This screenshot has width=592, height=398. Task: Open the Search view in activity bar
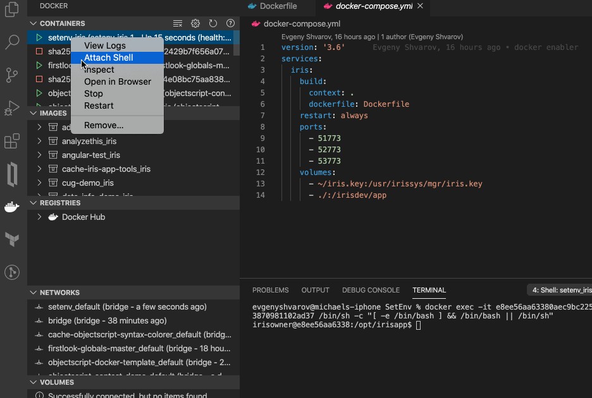[12, 42]
